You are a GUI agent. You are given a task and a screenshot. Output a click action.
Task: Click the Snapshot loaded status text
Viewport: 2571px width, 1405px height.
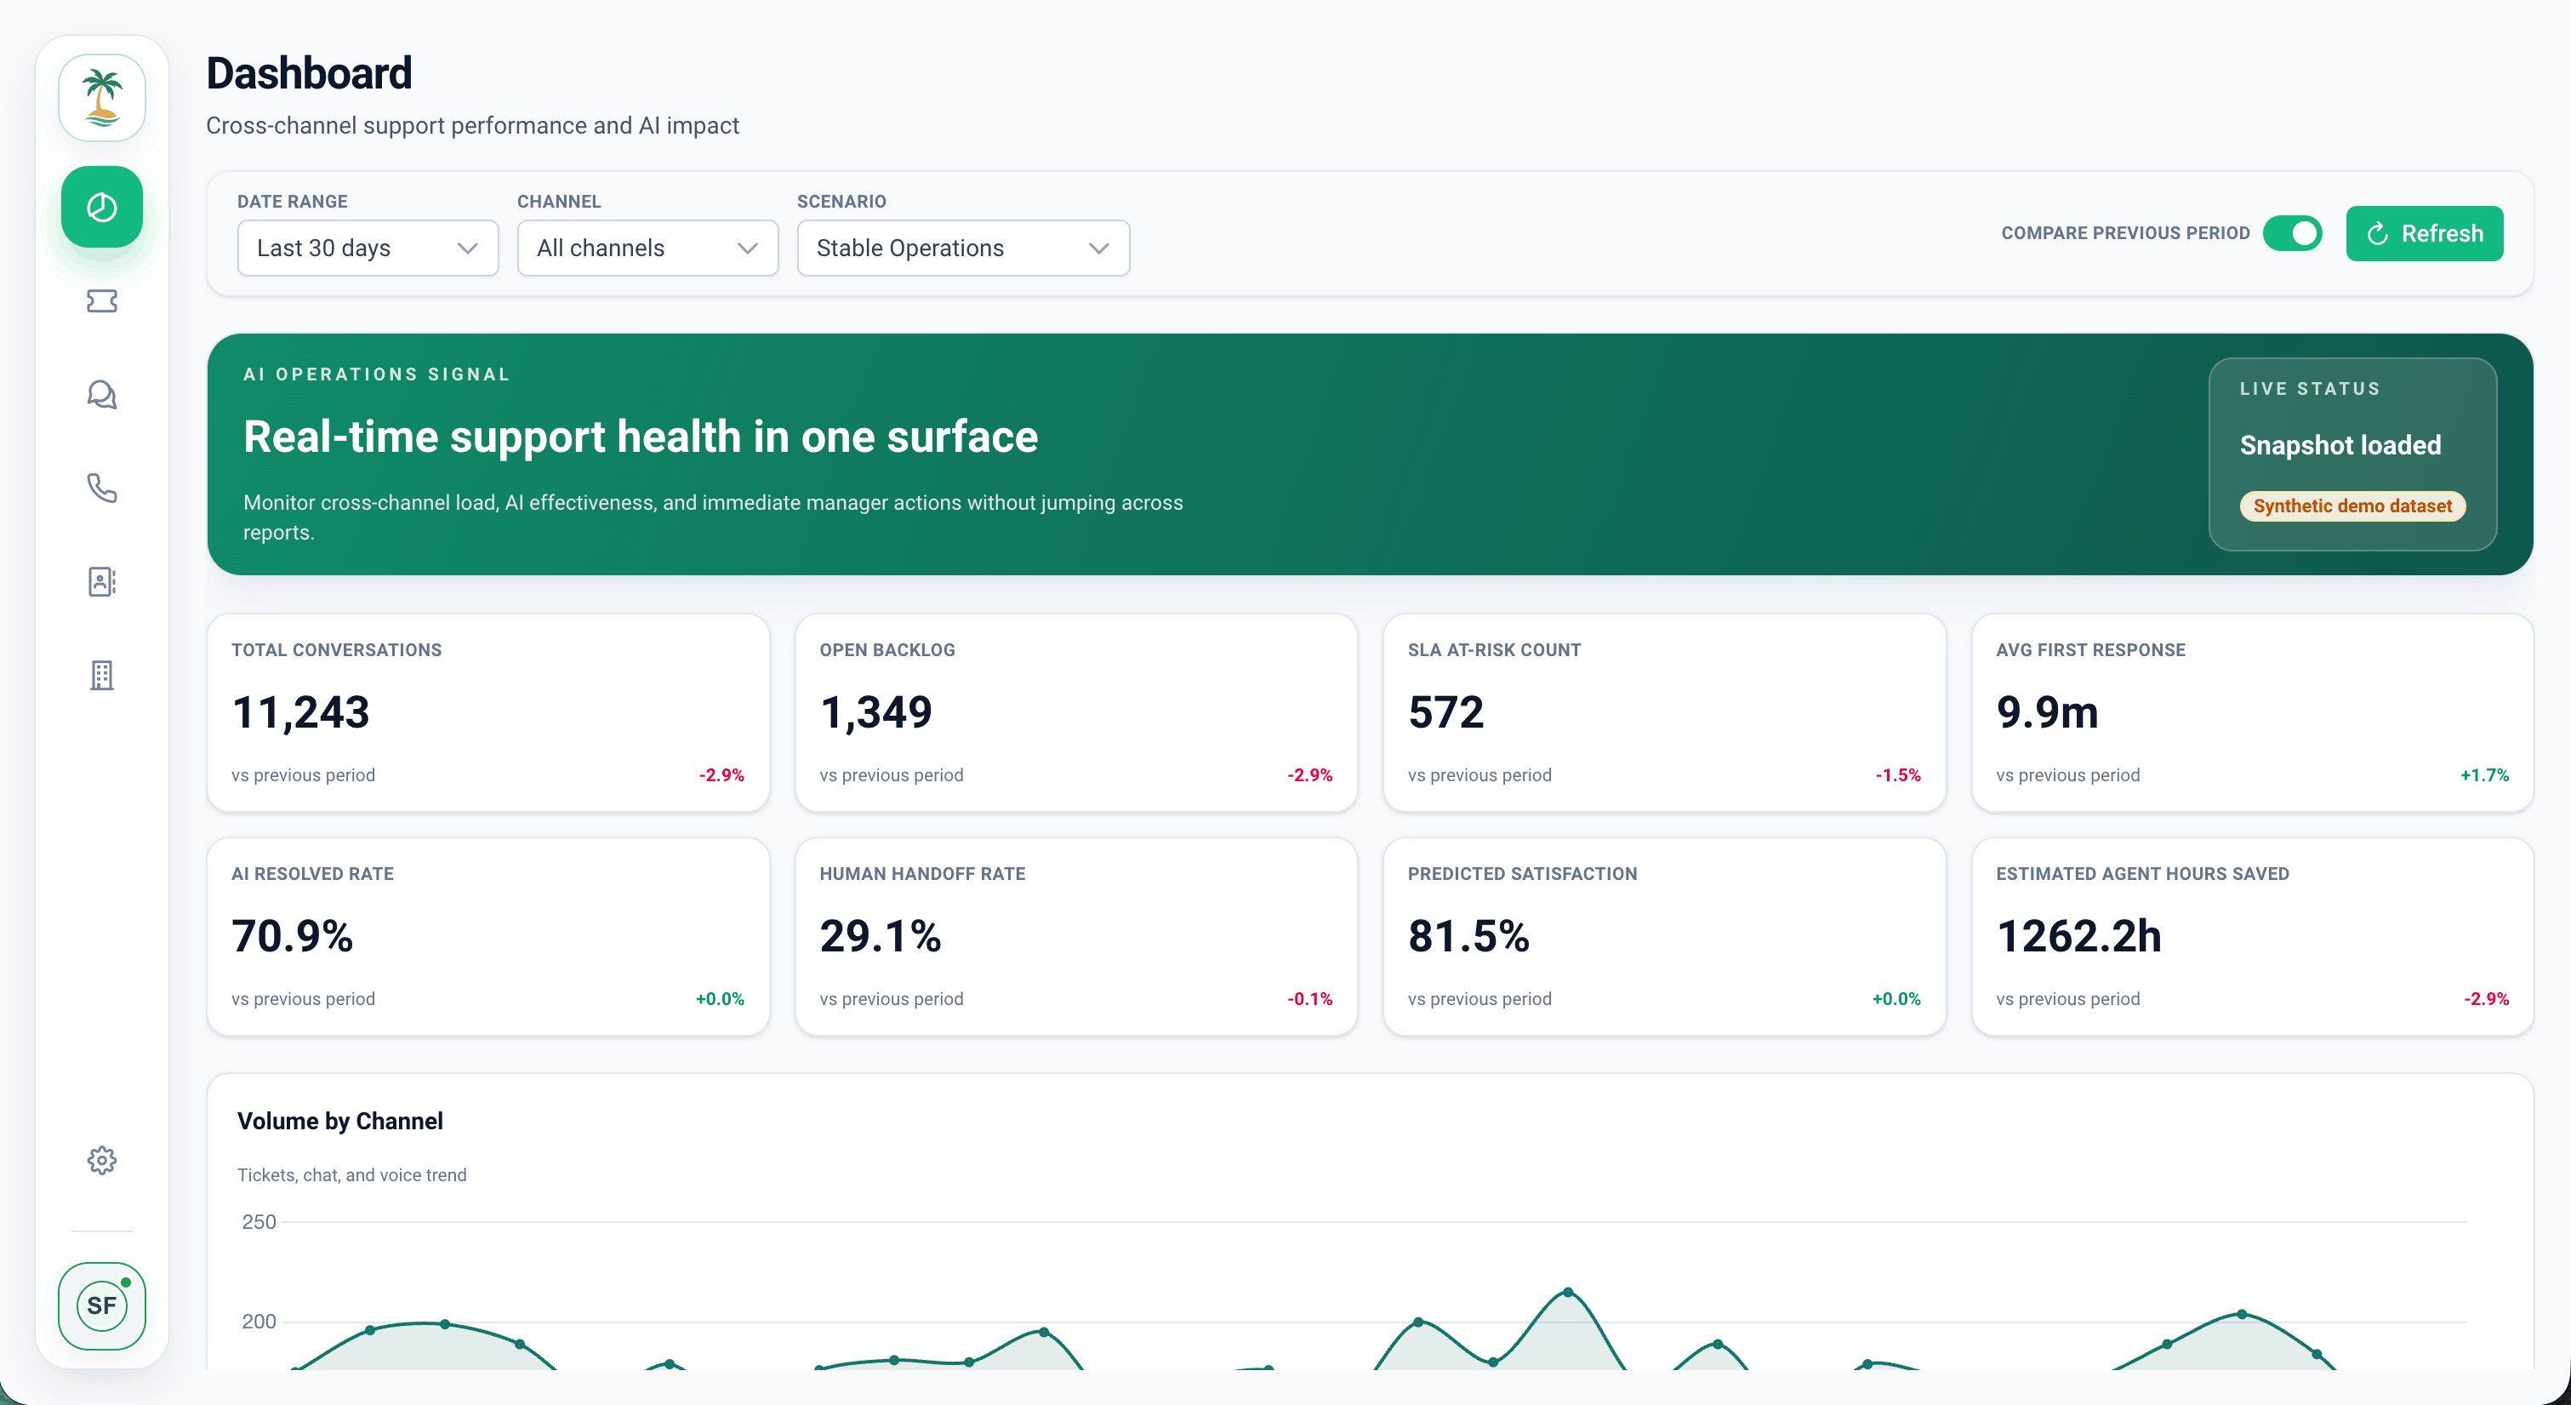[x=2340, y=444]
